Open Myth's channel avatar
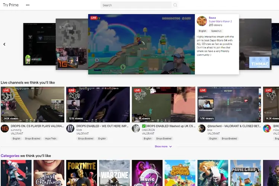 click(x=70, y=128)
